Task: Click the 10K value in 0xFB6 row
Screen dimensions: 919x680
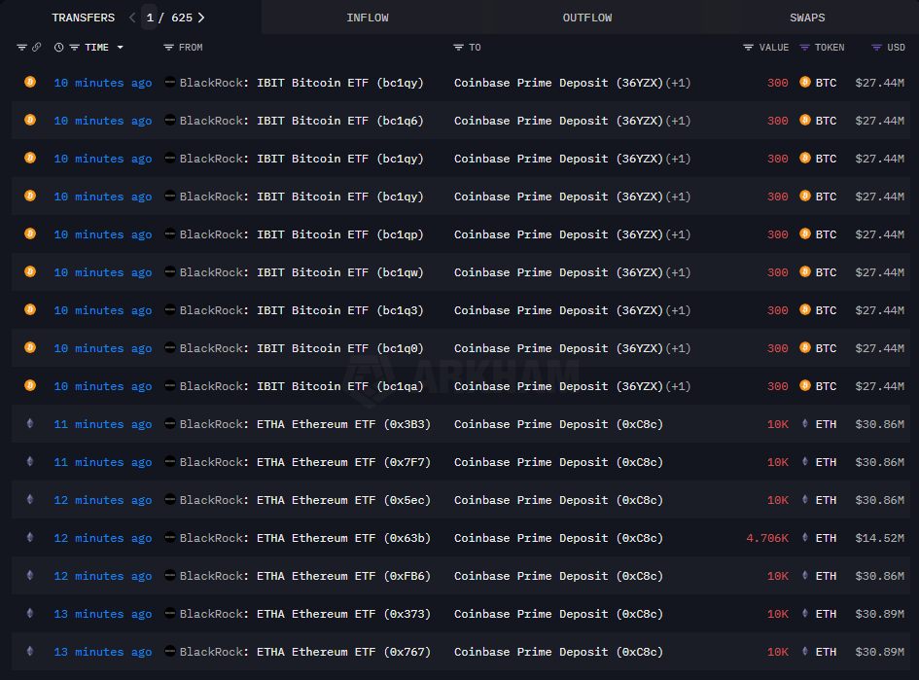Action: point(778,576)
